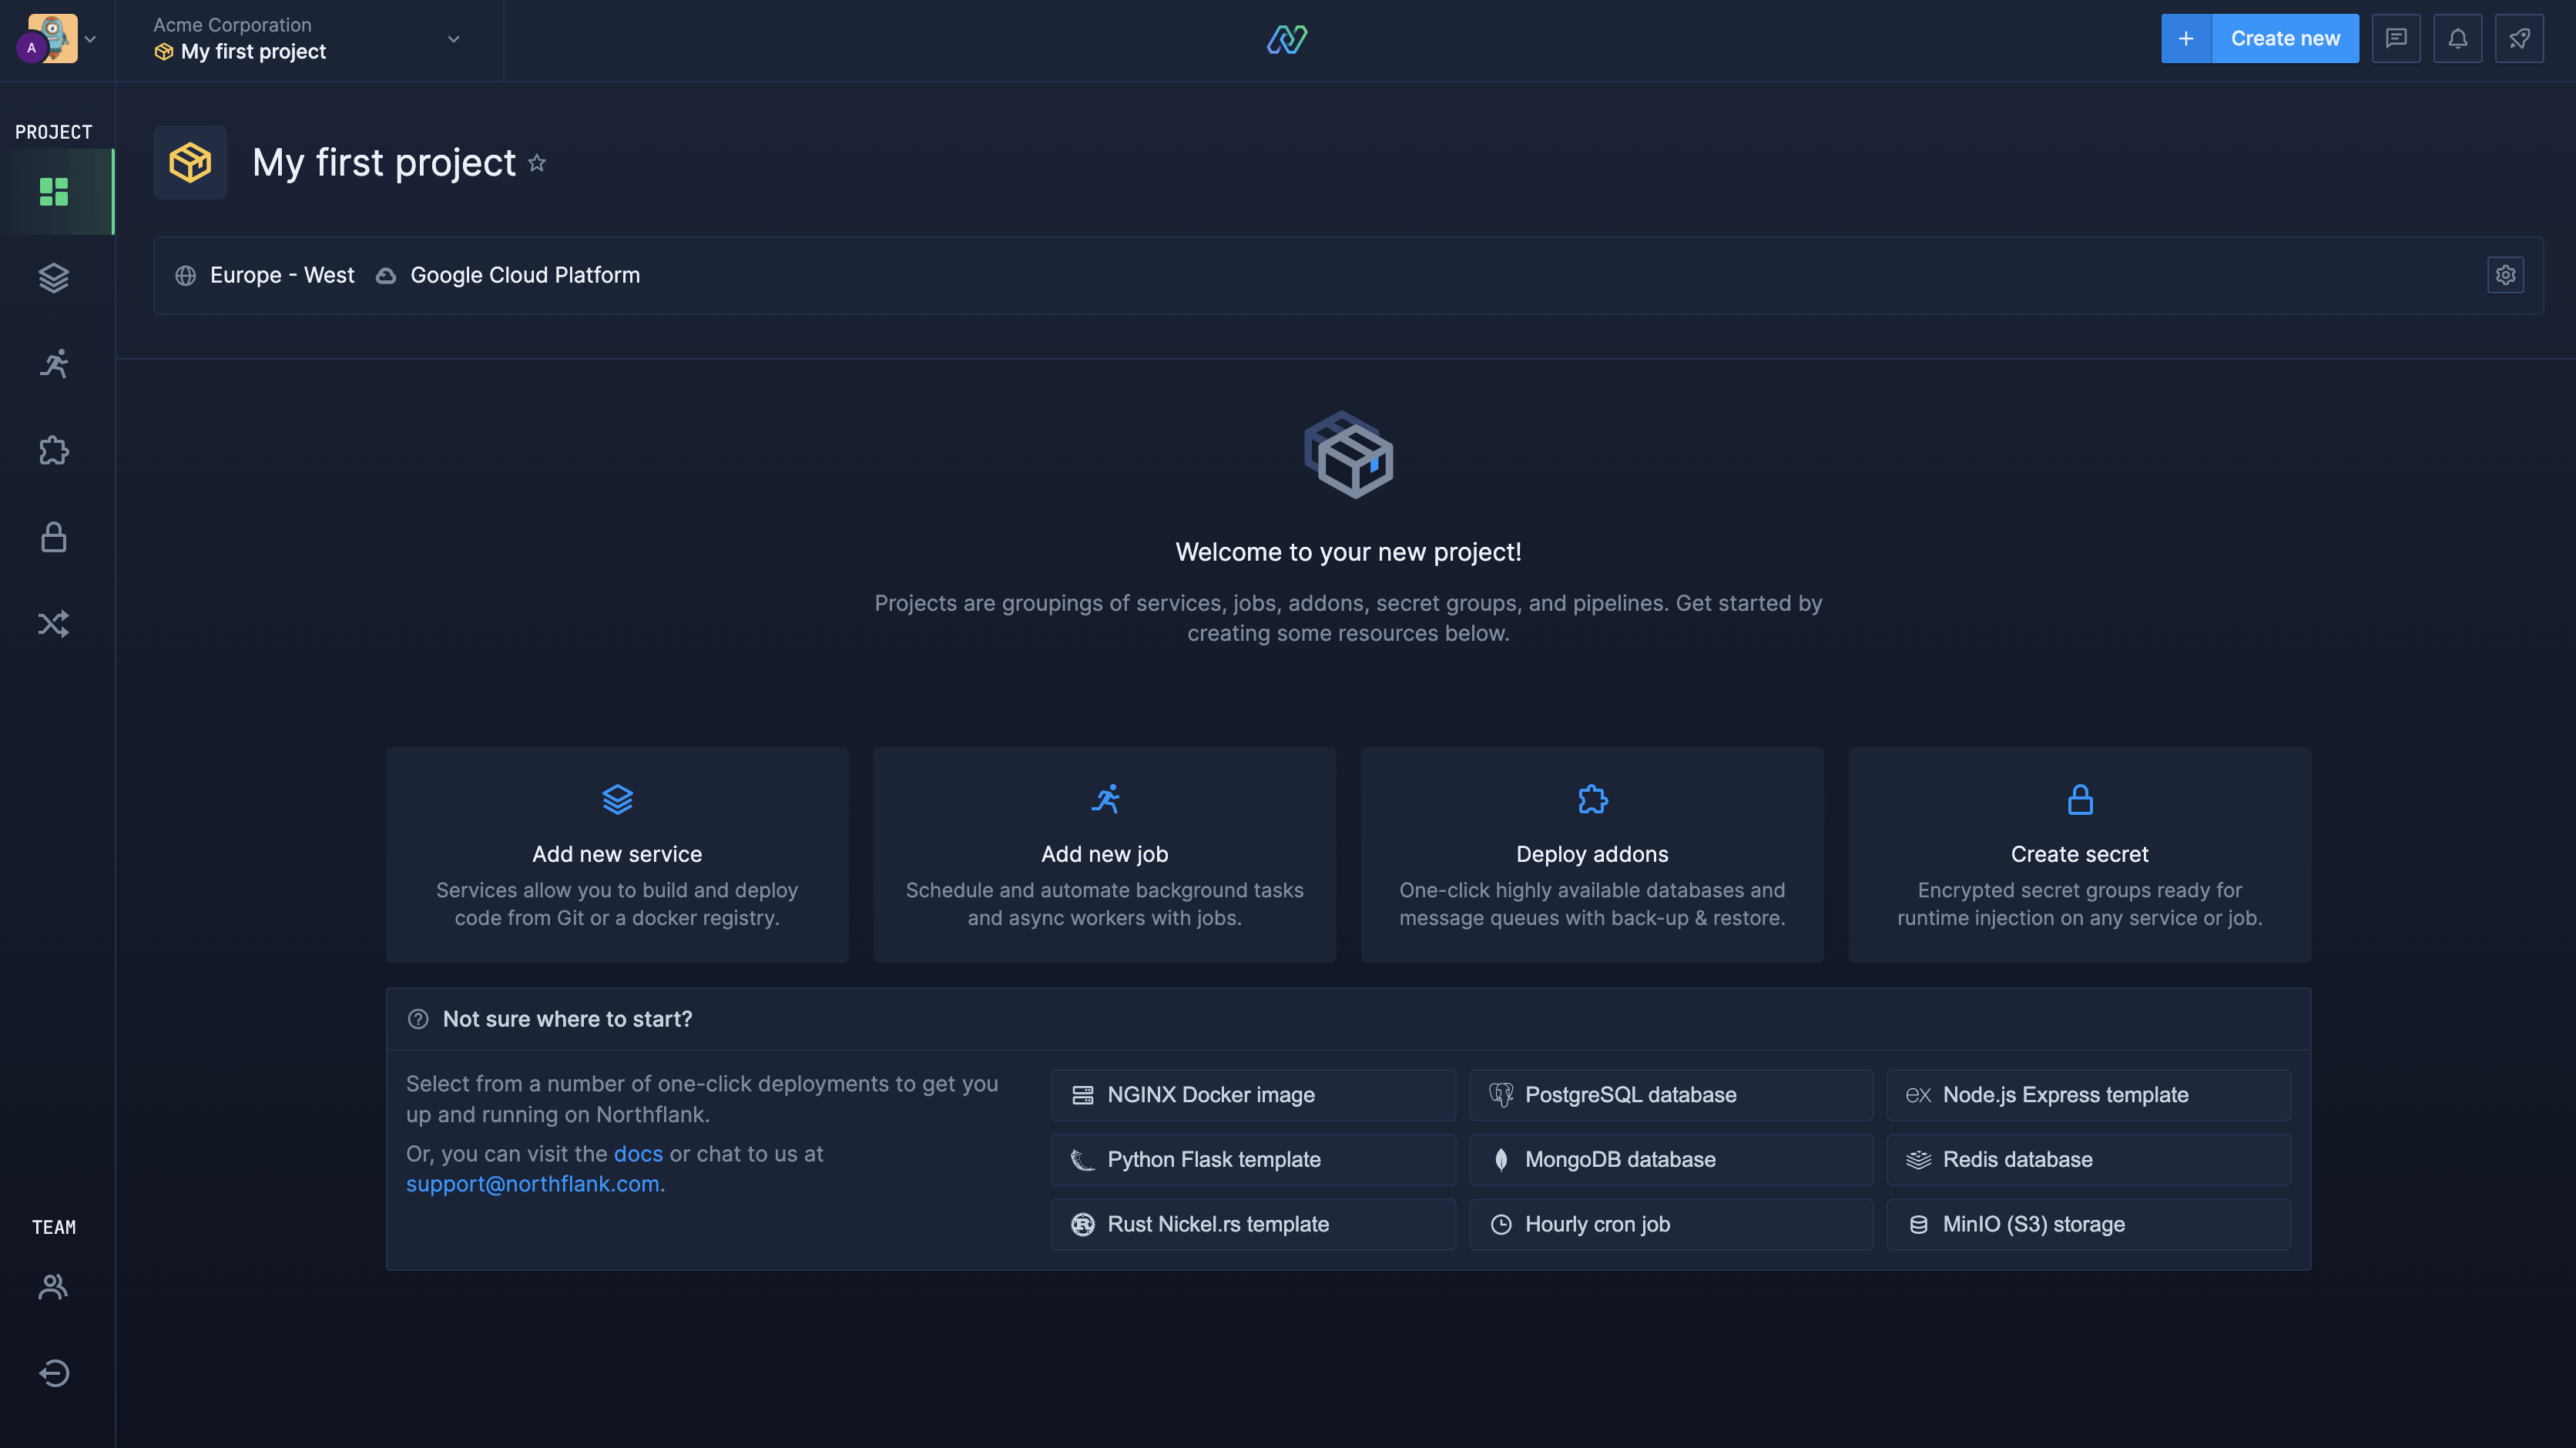Open the Secrets section in the sidebar
2576x1448 pixels.
click(53, 537)
